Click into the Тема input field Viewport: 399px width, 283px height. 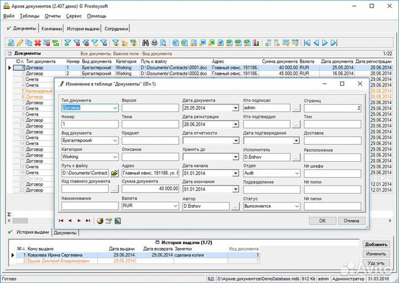point(150,125)
